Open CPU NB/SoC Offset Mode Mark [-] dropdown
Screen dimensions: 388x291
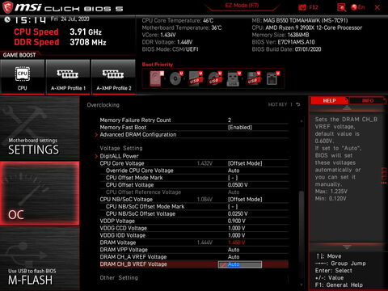pos(233,207)
